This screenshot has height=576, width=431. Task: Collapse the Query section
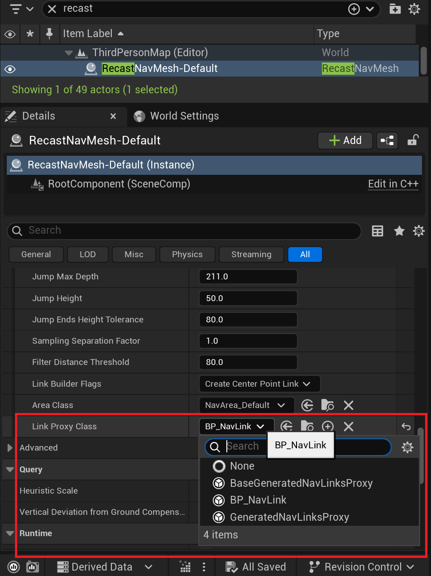[10, 470]
